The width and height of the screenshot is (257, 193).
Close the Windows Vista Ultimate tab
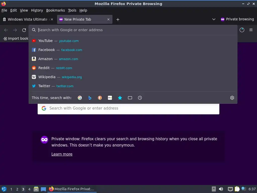pyautogui.click(x=52, y=19)
